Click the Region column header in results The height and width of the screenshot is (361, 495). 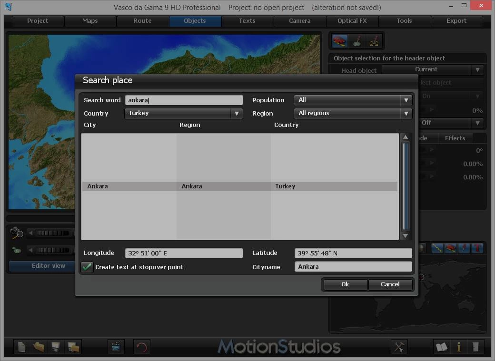click(190, 125)
